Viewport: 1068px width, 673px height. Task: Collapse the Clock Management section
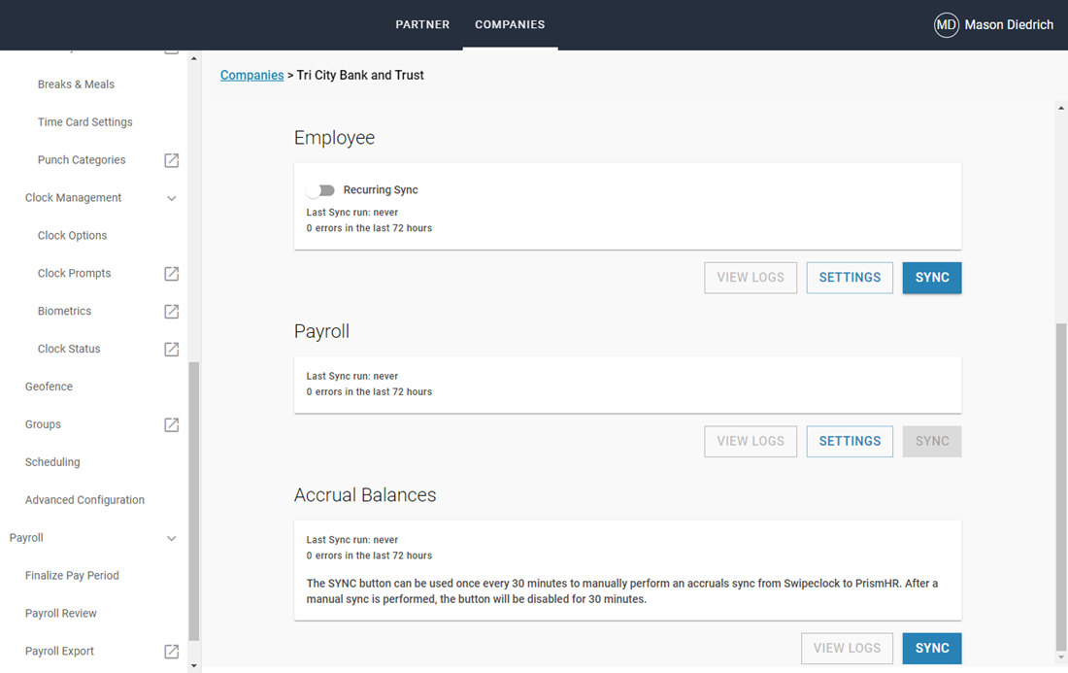coord(171,197)
